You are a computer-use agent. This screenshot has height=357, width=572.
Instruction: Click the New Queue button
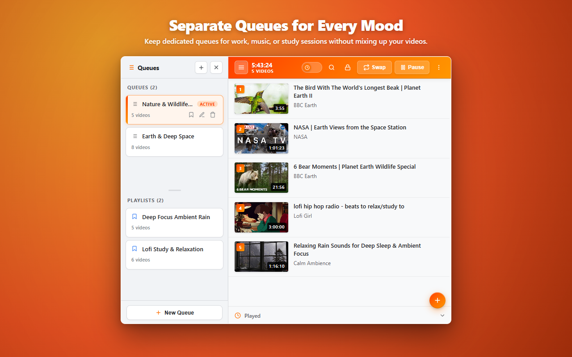click(x=174, y=312)
